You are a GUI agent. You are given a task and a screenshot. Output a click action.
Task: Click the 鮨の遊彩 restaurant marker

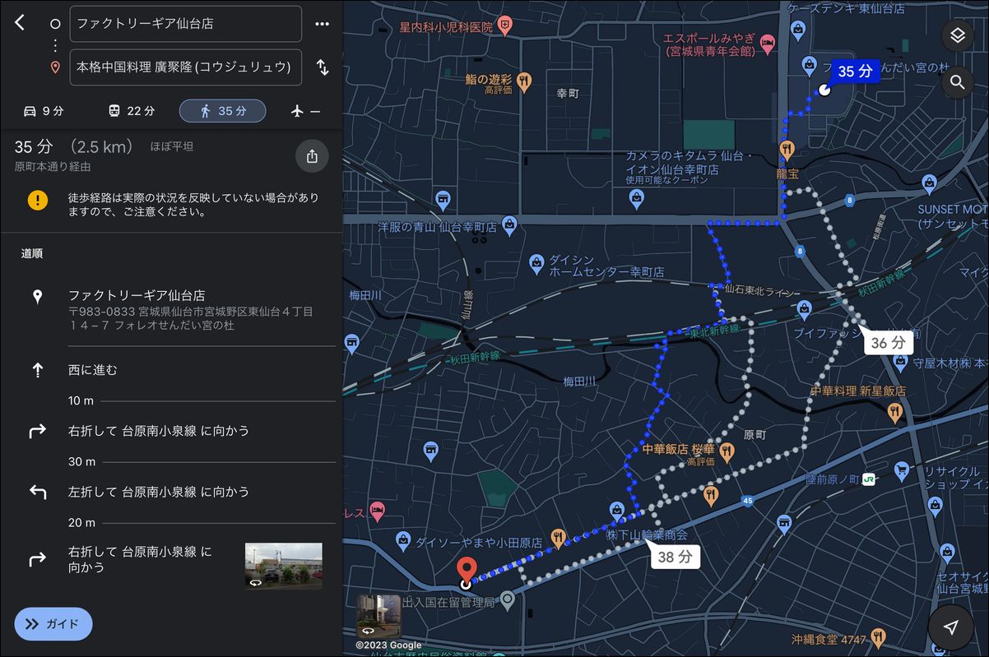point(525,80)
